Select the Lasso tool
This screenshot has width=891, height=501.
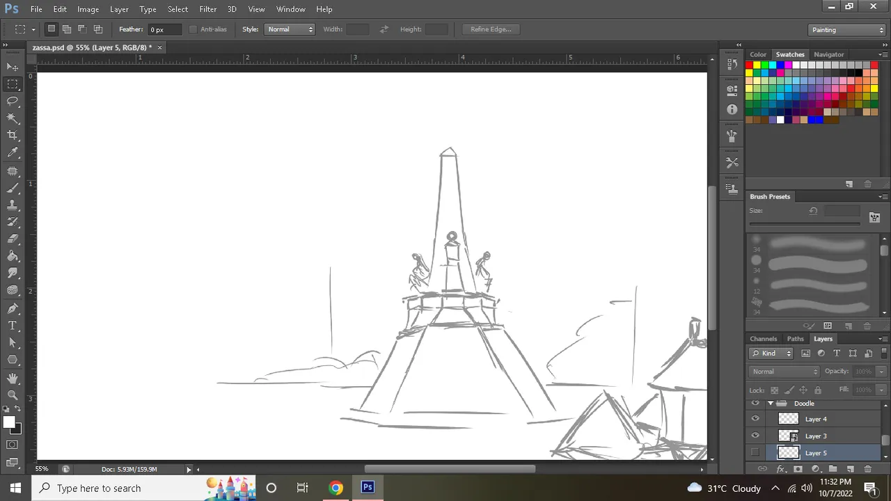13,101
